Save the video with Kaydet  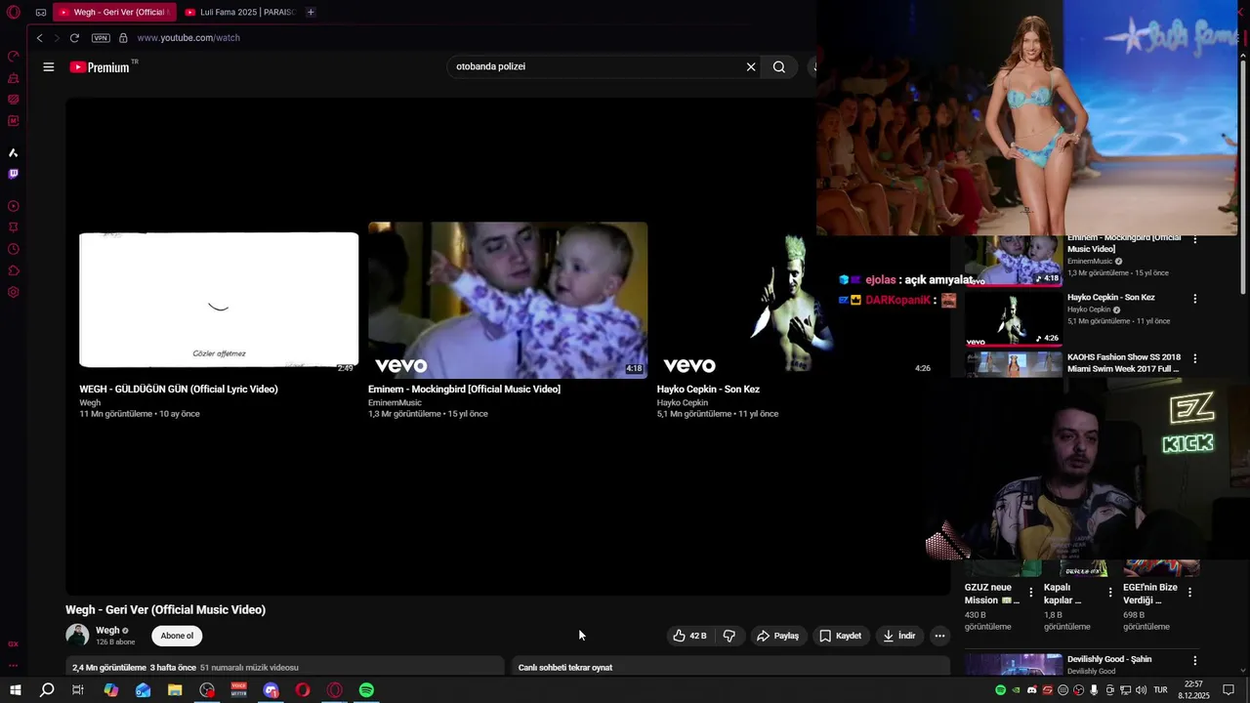click(841, 636)
